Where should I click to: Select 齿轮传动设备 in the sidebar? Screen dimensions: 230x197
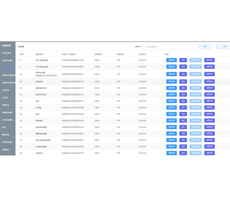coord(7,60)
